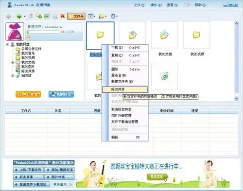Select 我的音乐 in the tree
Screen dimensions: 243x191
pyautogui.click(x=28, y=53)
